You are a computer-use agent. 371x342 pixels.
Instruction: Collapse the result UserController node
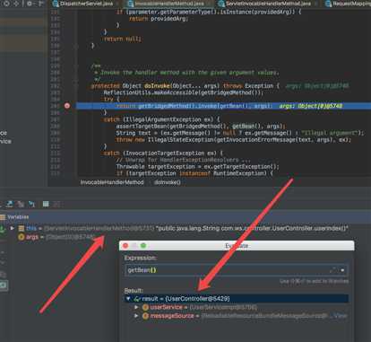click(128, 299)
